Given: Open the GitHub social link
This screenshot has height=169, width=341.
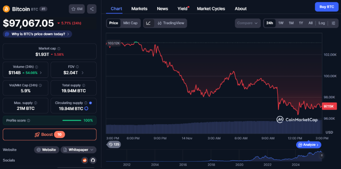Looking at the screenshot, I should (93, 160).
